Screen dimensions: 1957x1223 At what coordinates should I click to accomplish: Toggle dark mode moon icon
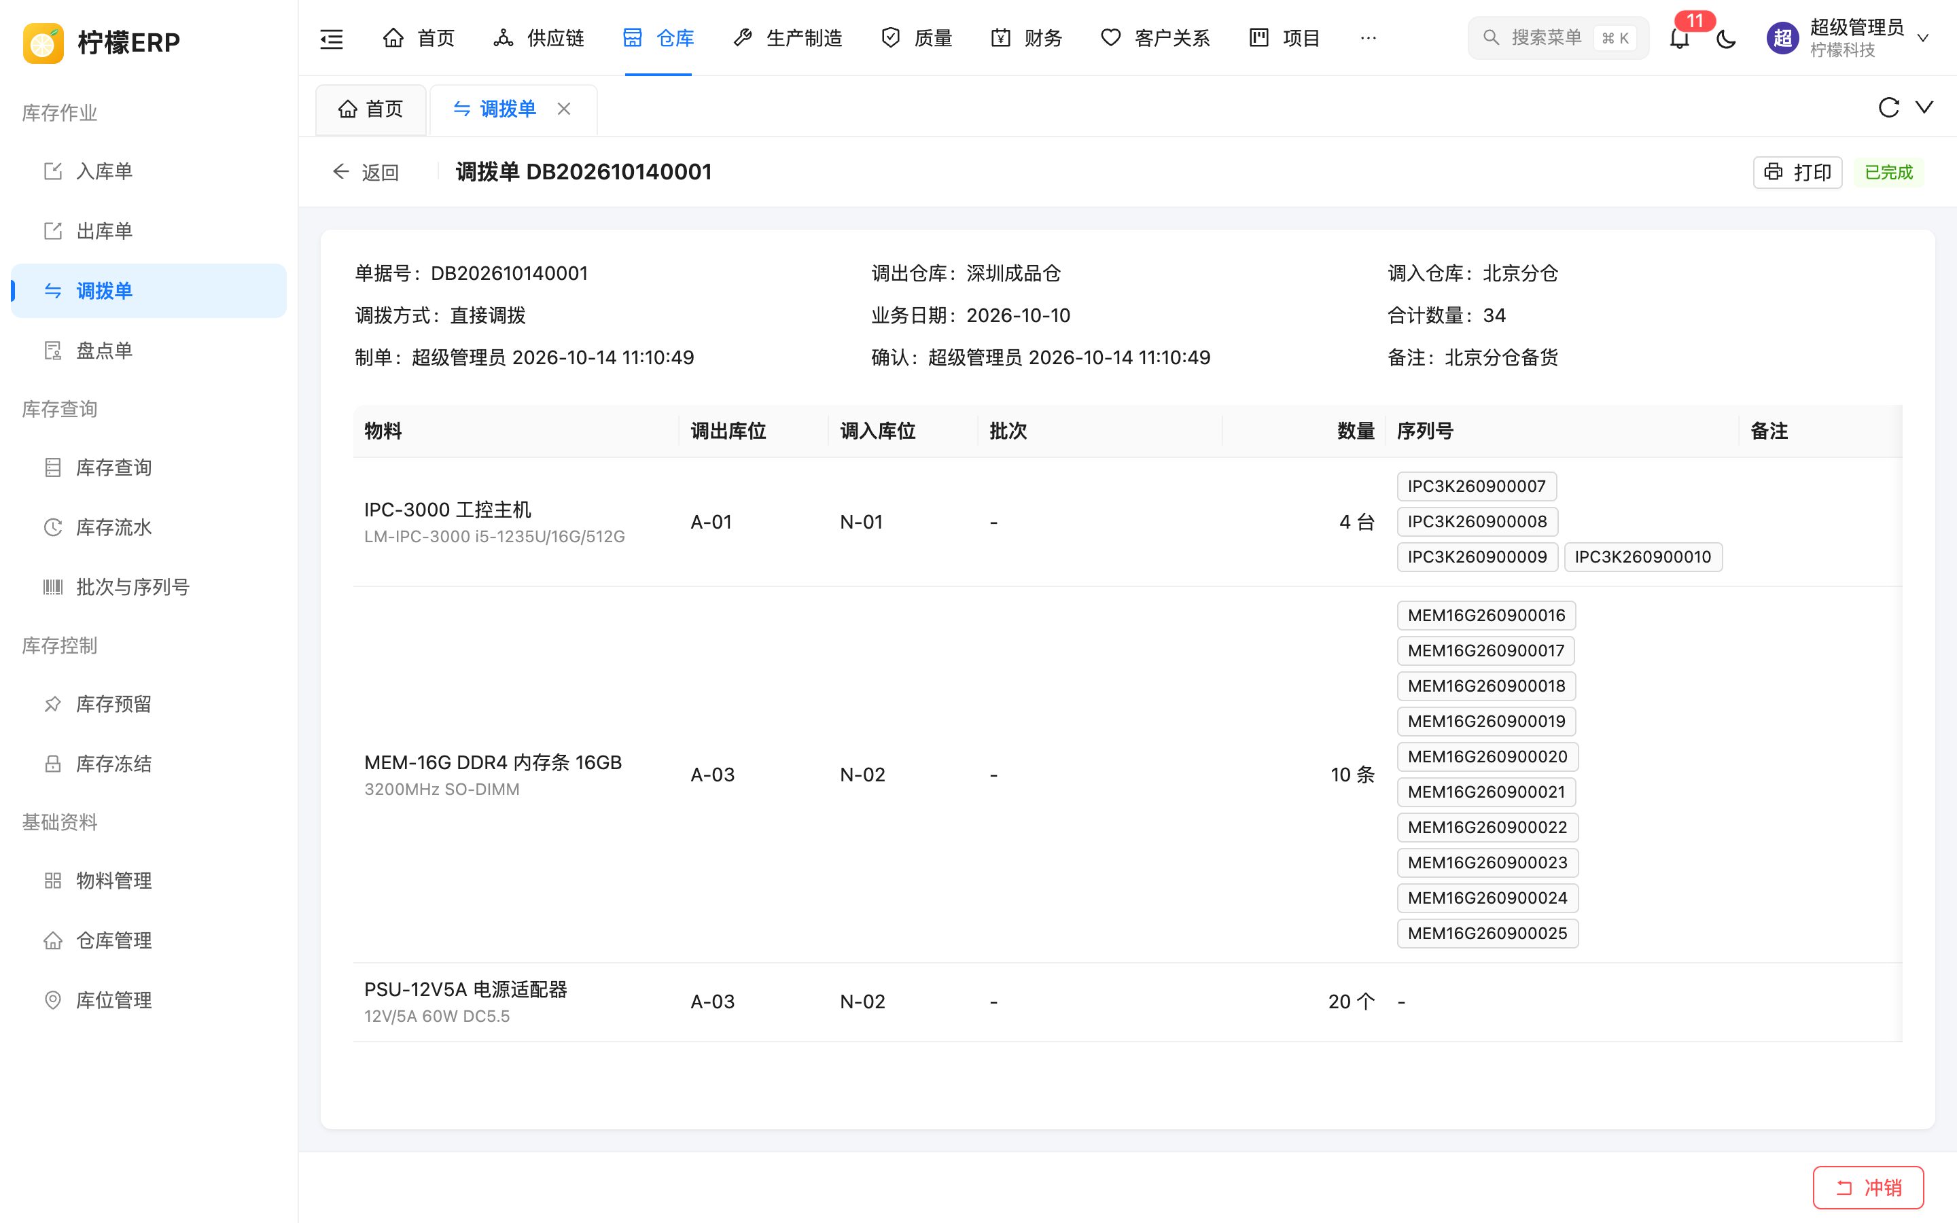point(1726,38)
